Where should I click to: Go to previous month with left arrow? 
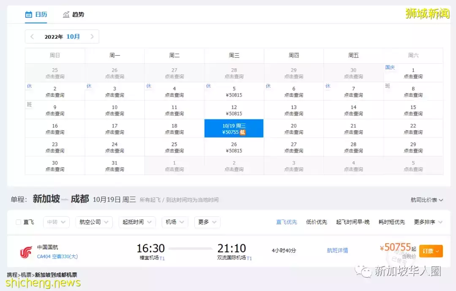coord(32,37)
